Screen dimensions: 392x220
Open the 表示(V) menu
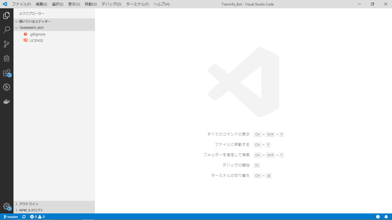[x=74, y=4]
